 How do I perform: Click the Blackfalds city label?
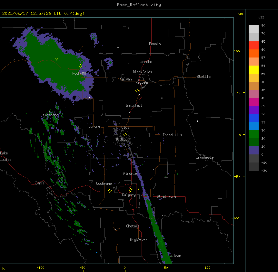[142, 72]
